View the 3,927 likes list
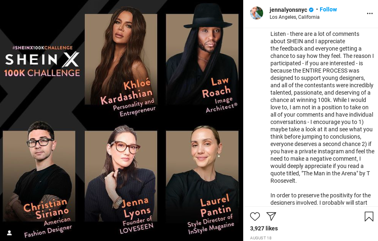This screenshot has width=378, height=241. [x=264, y=228]
